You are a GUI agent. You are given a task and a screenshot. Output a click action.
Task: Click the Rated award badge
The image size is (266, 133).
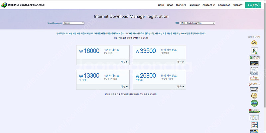coord(254,125)
